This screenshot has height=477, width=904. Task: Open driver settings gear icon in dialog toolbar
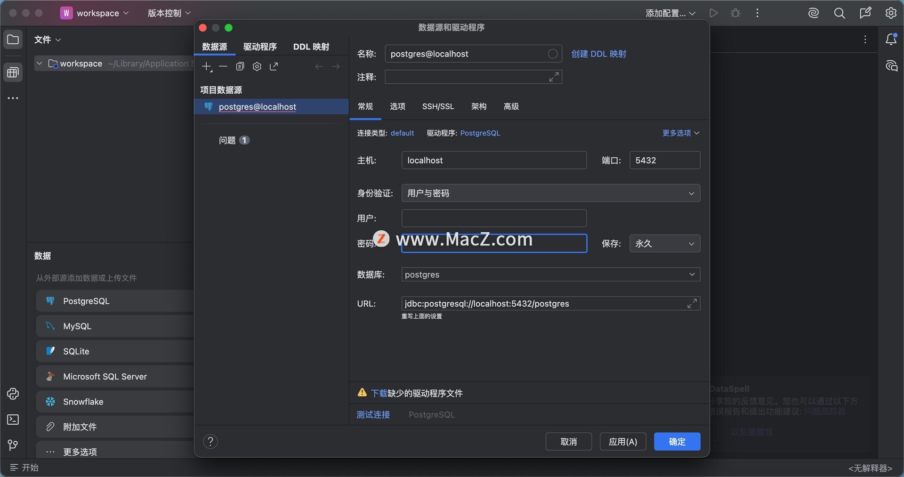257,66
